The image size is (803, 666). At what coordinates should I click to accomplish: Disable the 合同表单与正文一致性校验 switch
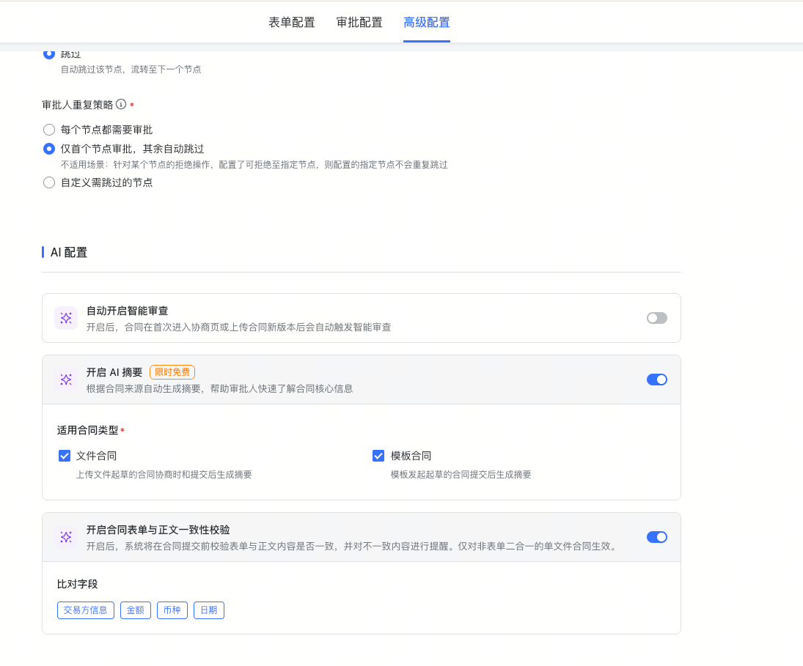[x=656, y=537]
